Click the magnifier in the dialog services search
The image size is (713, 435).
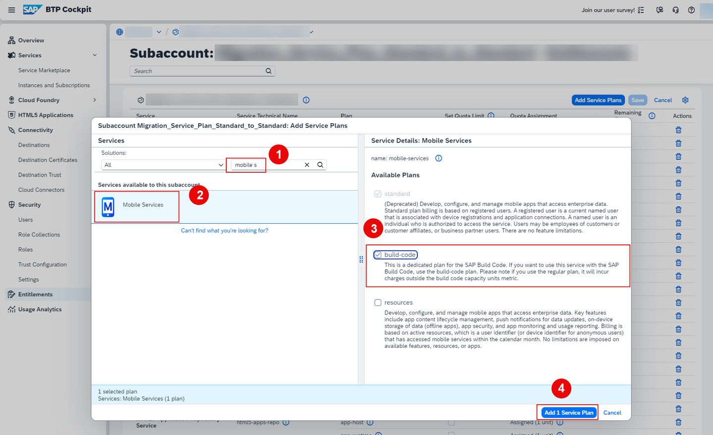(320, 165)
